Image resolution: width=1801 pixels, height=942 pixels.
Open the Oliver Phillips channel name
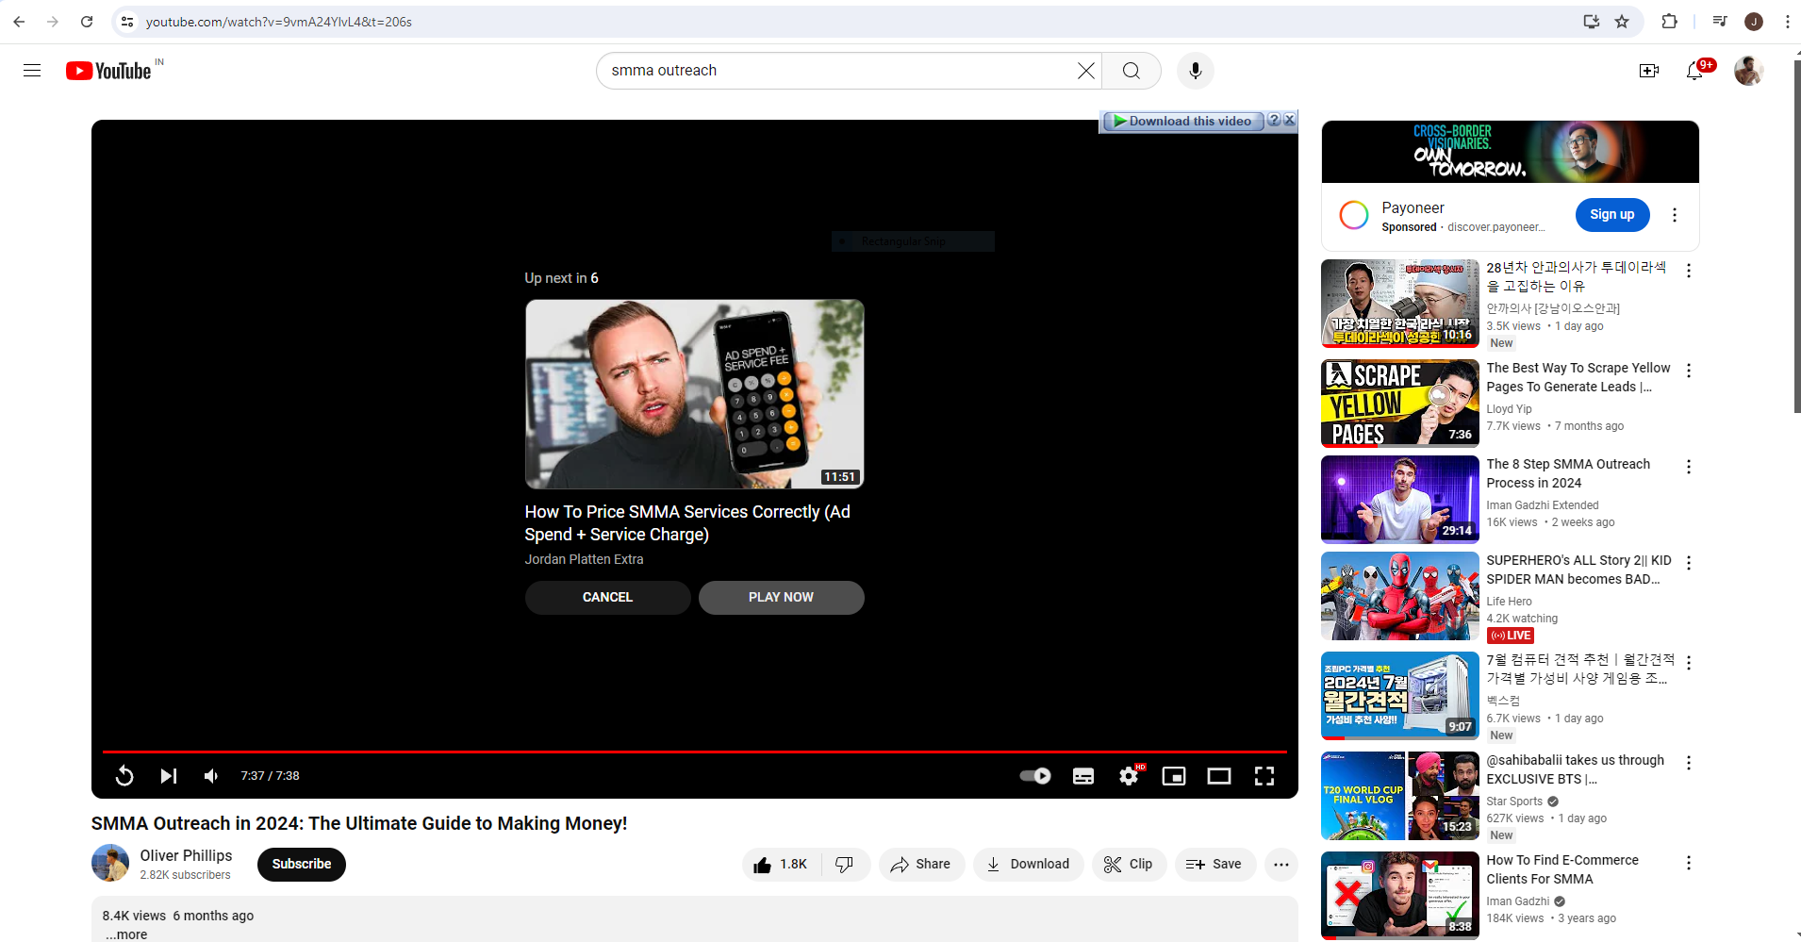186,855
